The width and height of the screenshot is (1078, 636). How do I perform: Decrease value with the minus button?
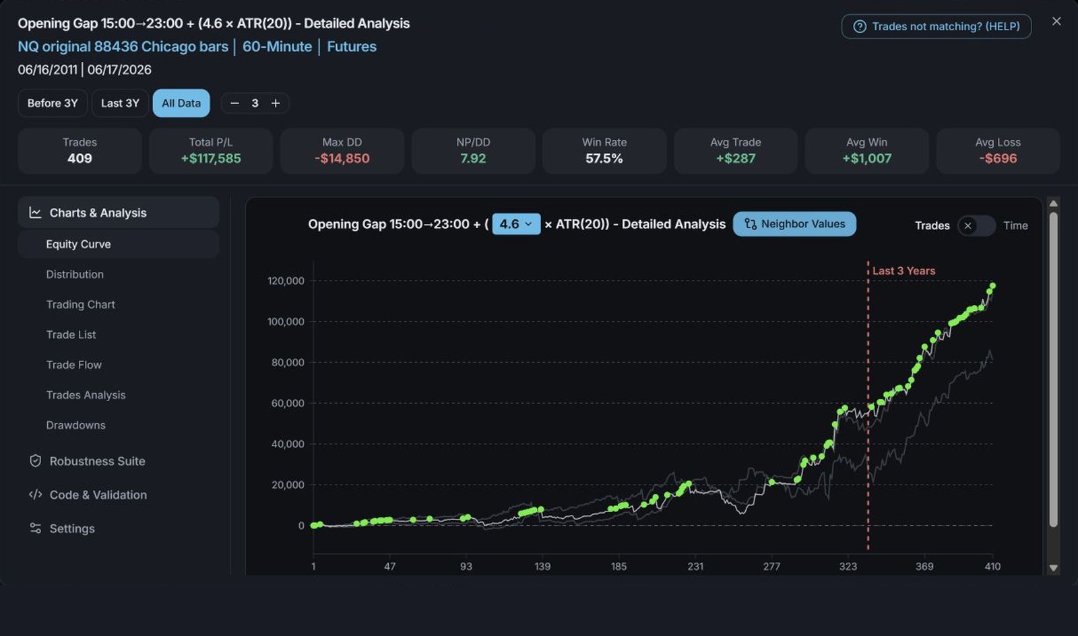(x=234, y=103)
